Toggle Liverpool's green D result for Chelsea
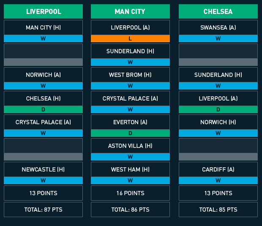Viewport: 262px width, 226px height. pyautogui.click(x=43, y=109)
